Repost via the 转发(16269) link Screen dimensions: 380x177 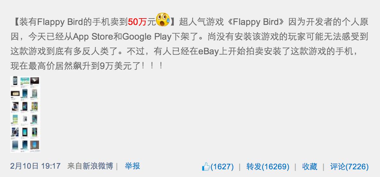(267, 166)
